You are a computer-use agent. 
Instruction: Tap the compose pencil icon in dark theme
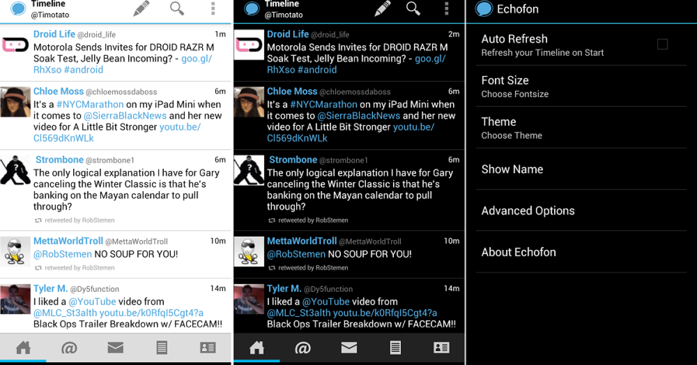point(382,8)
